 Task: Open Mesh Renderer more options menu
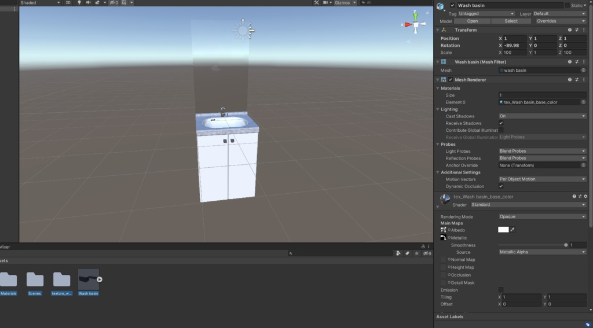point(584,80)
